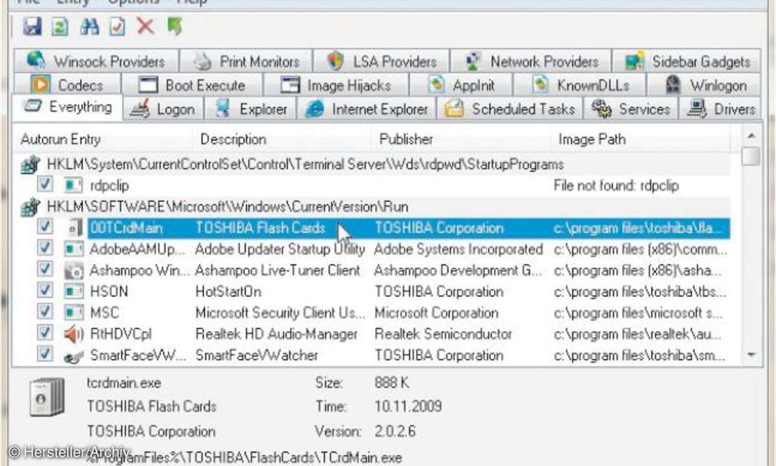Click the Properties toolbar icon
The width and height of the screenshot is (776, 466).
pos(117,27)
